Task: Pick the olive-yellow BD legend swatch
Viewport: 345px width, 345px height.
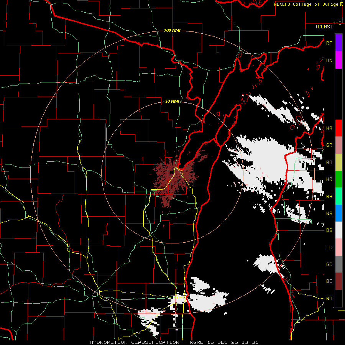Action: pos(338,163)
